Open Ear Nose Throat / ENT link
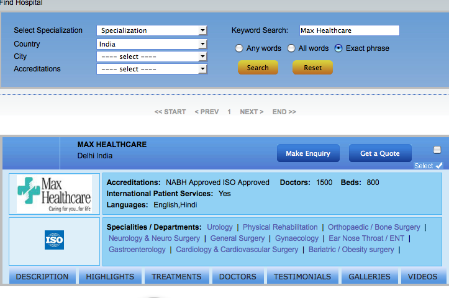This screenshot has height=298, width=449. (x=366, y=238)
